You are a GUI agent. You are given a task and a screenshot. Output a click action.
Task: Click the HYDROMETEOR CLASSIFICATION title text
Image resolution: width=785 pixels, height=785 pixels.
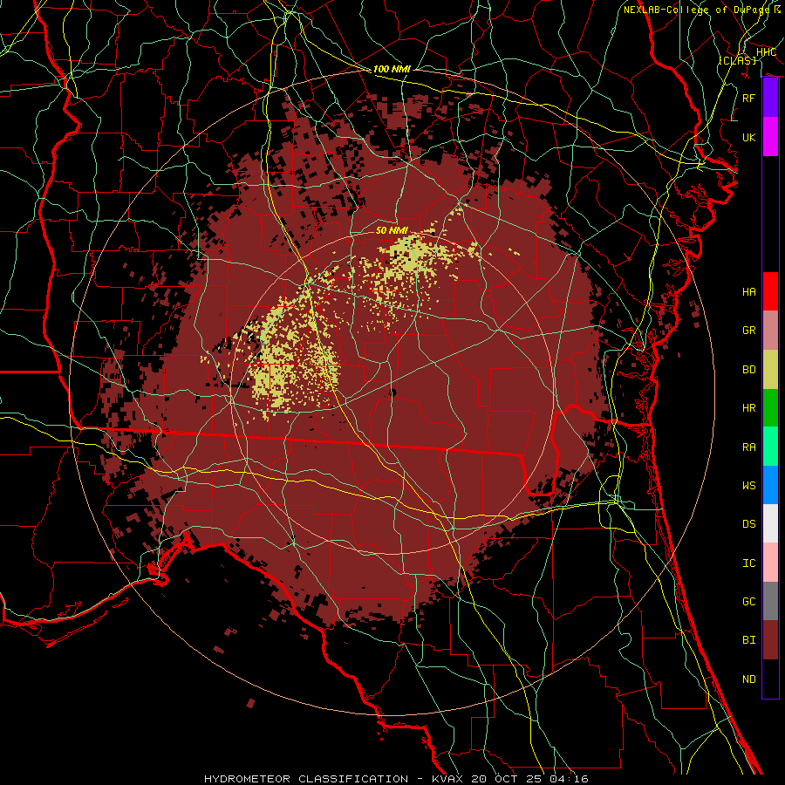pos(306,779)
